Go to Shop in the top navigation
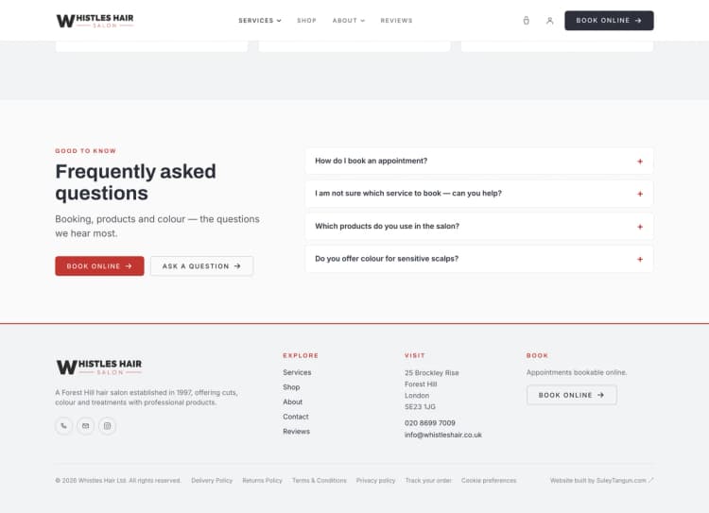The image size is (709, 513). coord(306,21)
